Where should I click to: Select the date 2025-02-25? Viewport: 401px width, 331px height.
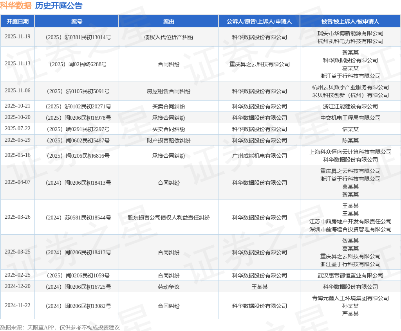(x=17, y=275)
